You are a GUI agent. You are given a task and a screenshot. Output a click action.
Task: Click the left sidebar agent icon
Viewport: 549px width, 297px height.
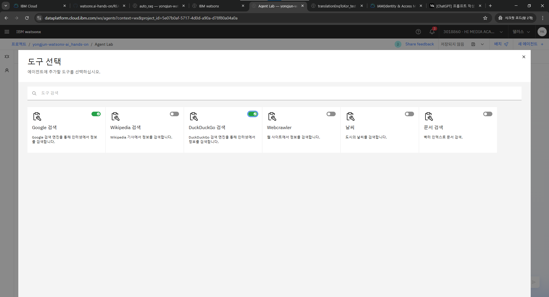coord(7,70)
